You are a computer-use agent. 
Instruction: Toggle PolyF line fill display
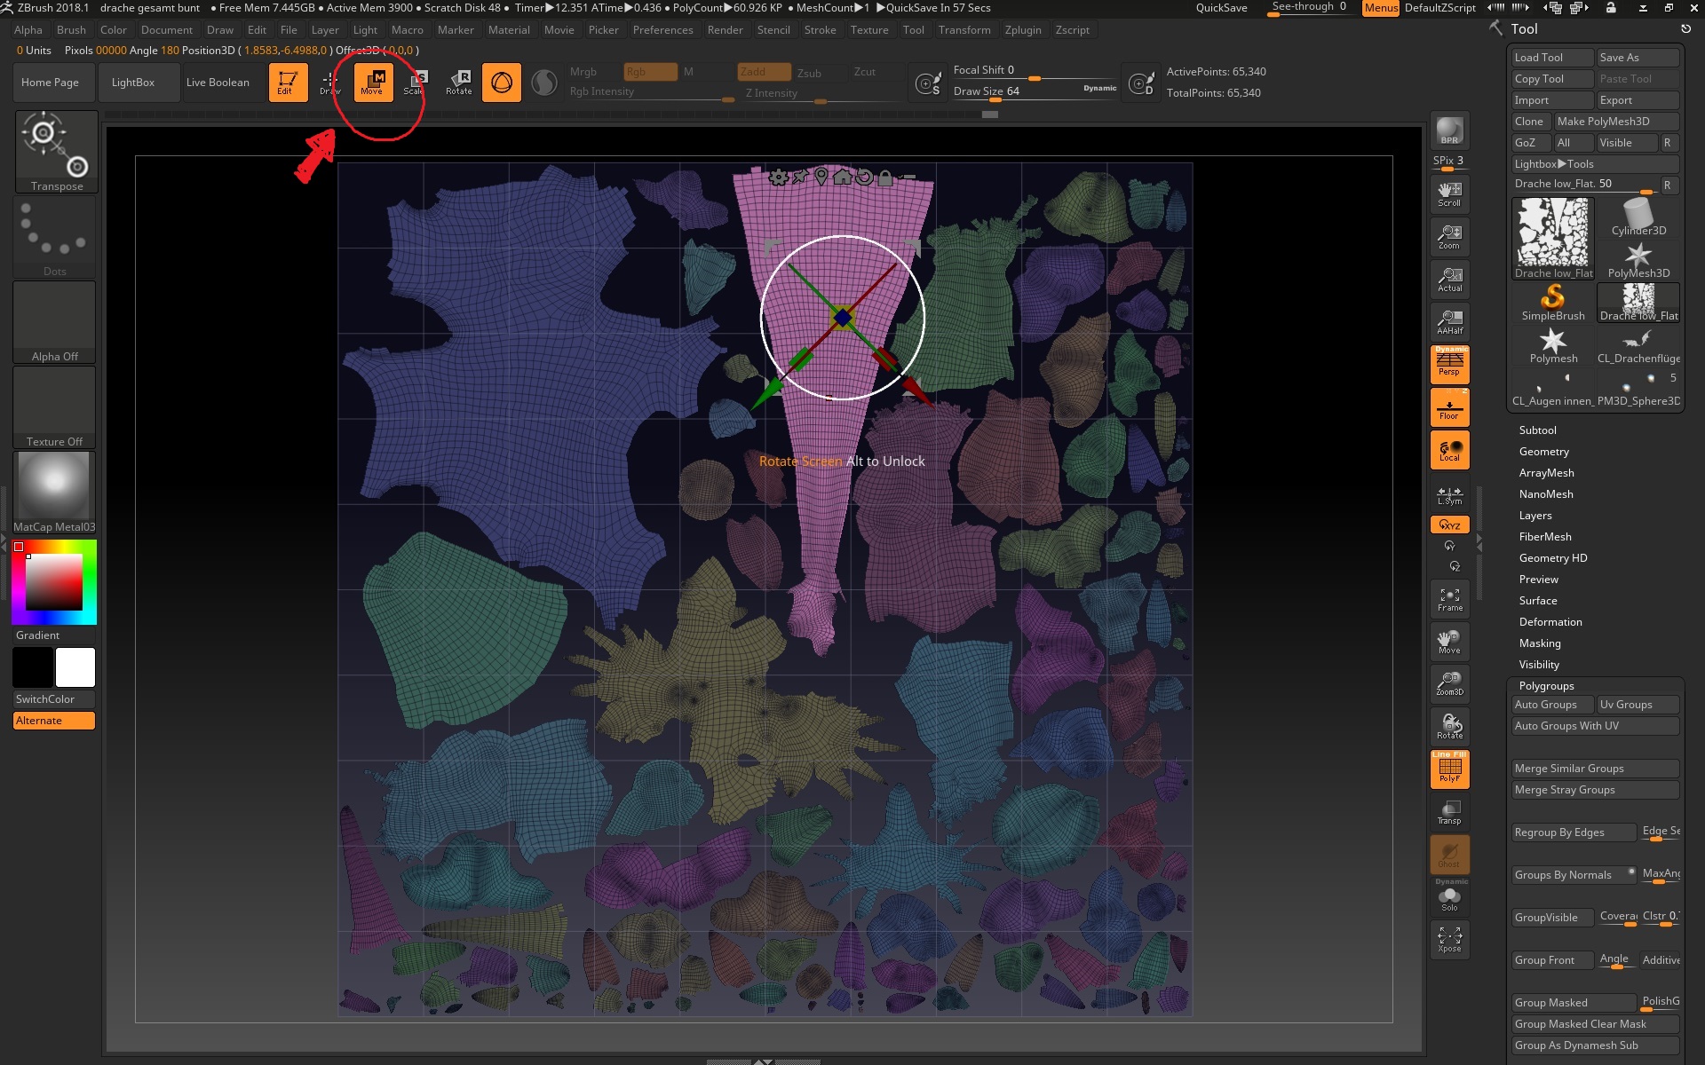coord(1449,769)
